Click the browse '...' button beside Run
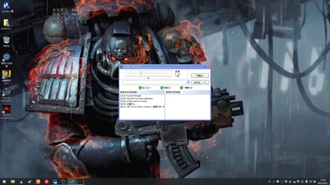Viewport: 330px width, 185px height. coord(207,83)
